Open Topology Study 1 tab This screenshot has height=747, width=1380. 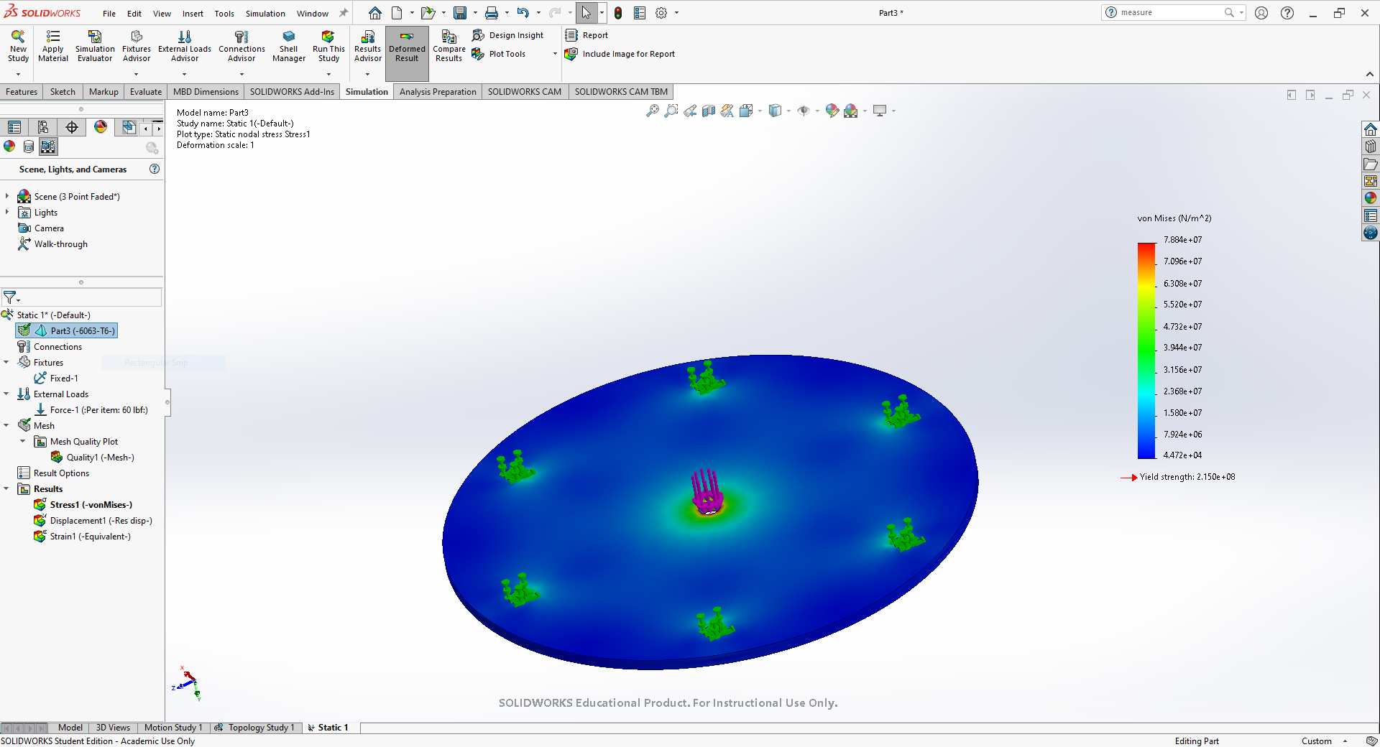tap(255, 728)
